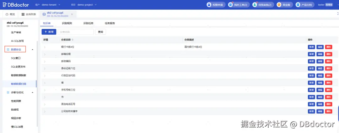Expand details of 银行卡前4位 row
The width and height of the screenshot is (339, 133).
pyautogui.click(x=45, y=47)
